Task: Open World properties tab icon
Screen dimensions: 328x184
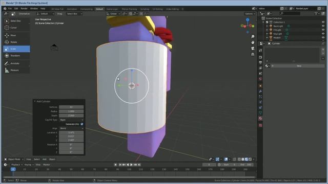Action: pyautogui.click(x=260, y=79)
